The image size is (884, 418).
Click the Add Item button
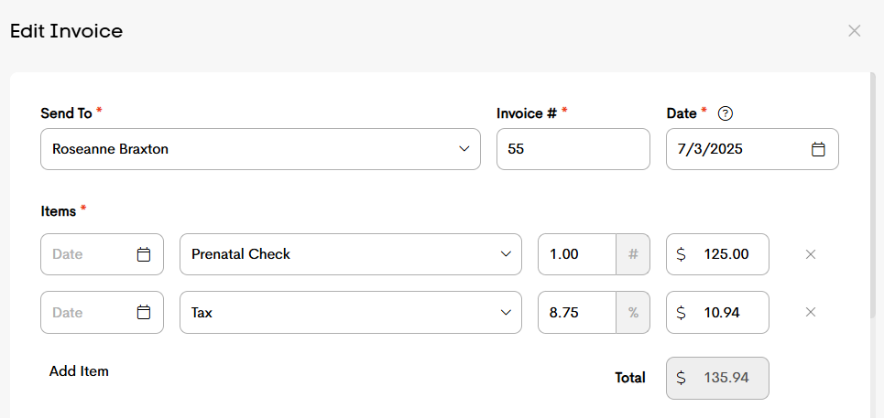coord(79,371)
